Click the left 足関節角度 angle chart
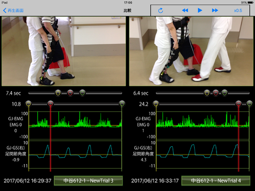 [75, 155]
